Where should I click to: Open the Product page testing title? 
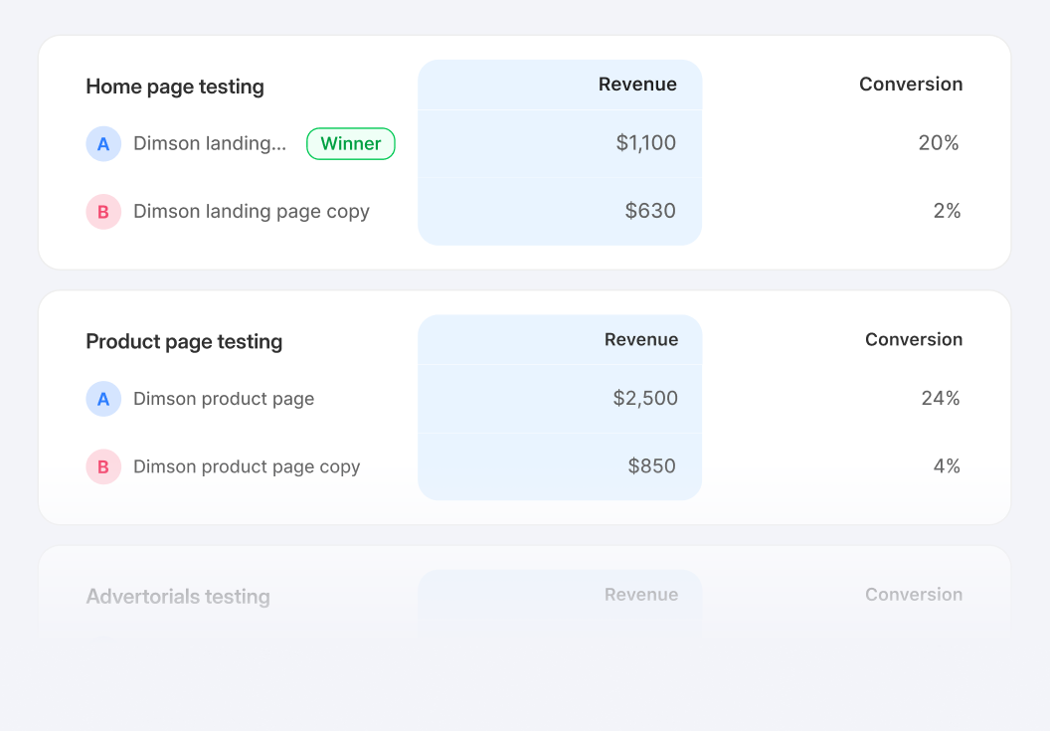pyautogui.click(x=184, y=342)
